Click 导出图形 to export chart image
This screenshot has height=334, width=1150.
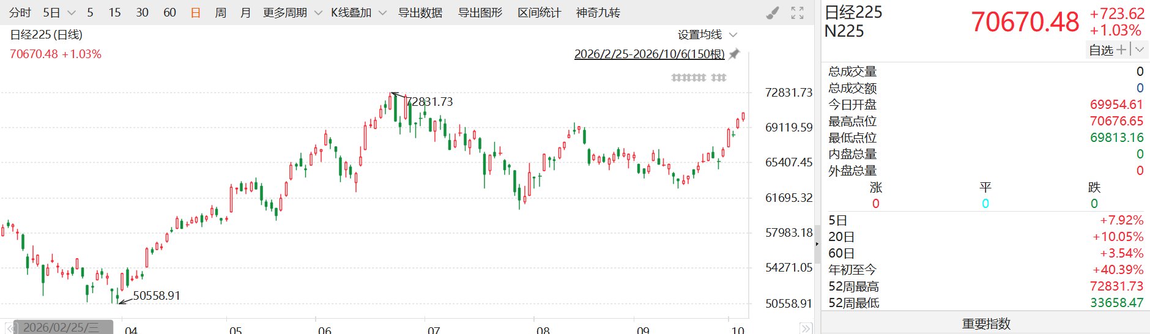[x=480, y=13]
